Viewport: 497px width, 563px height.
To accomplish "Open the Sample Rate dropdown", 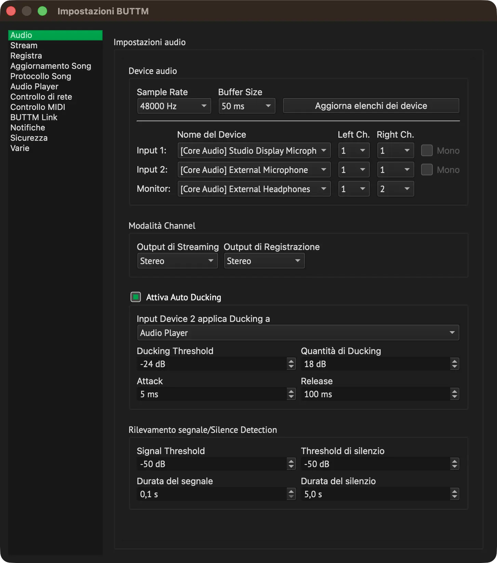I will click(x=174, y=106).
